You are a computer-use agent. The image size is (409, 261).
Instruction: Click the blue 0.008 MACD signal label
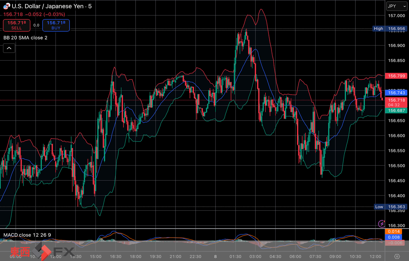pyautogui.click(x=394, y=237)
